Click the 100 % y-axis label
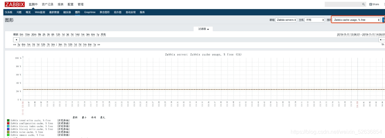The image size is (385, 138). pos(18,58)
